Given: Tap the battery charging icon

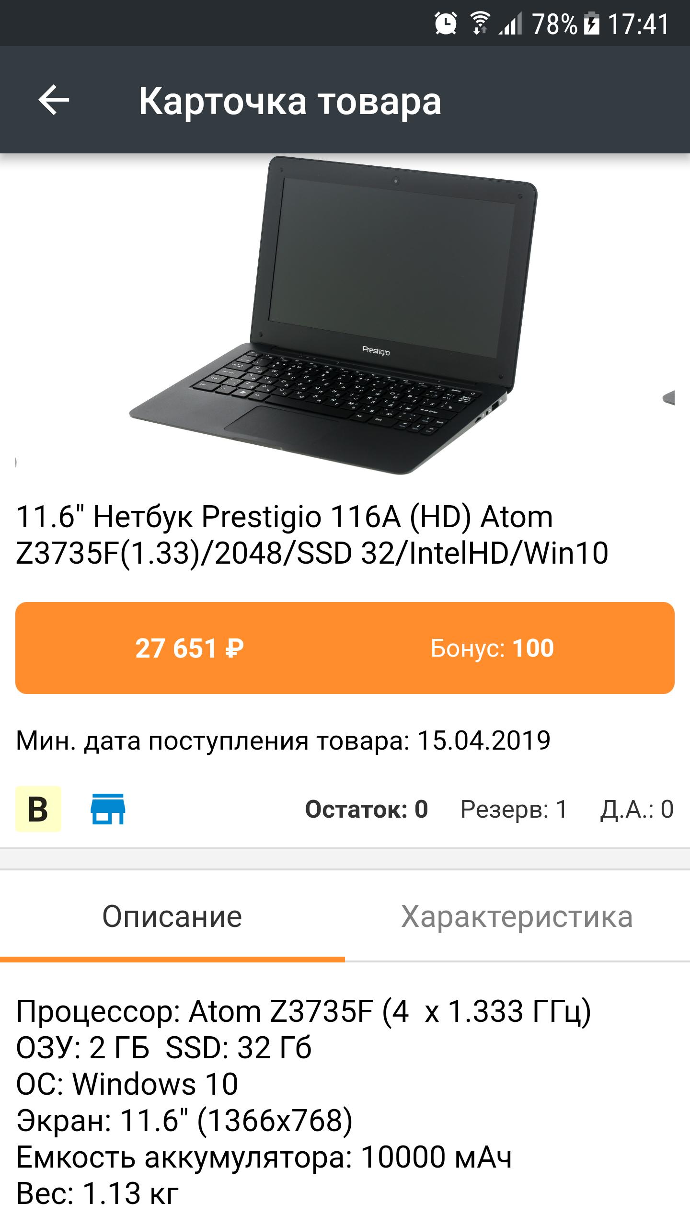Looking at the screenshot, I should coord(592,24).
